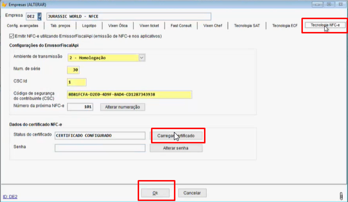Maximize the Empresas window
This screenshot has width=348, height=202.
[329, 4]
